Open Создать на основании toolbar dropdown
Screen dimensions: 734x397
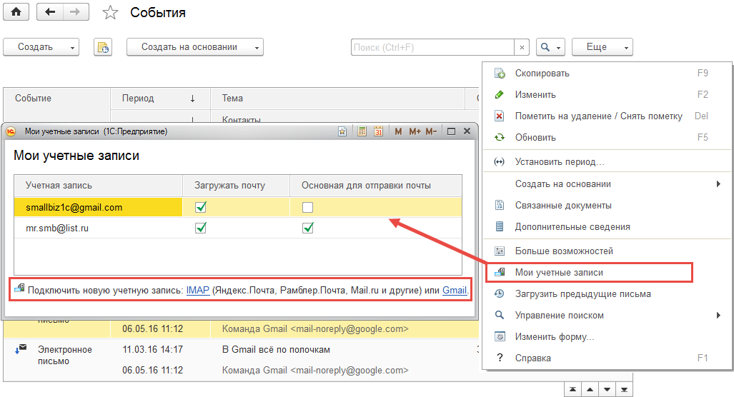(195, 47)
